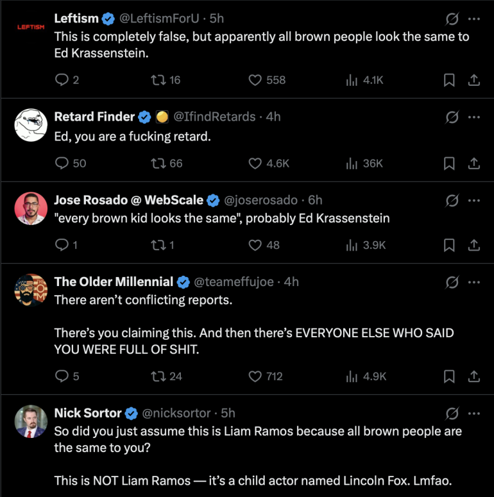Image resolution: width=494 pixels, height=497 pixels.
Task: Open Nick Sortor's profile name link
Action: [88, 413]
